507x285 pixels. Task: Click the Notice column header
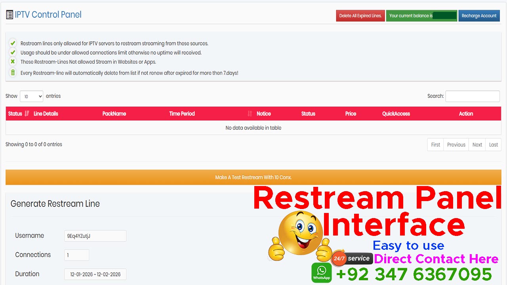coord(264,114)
